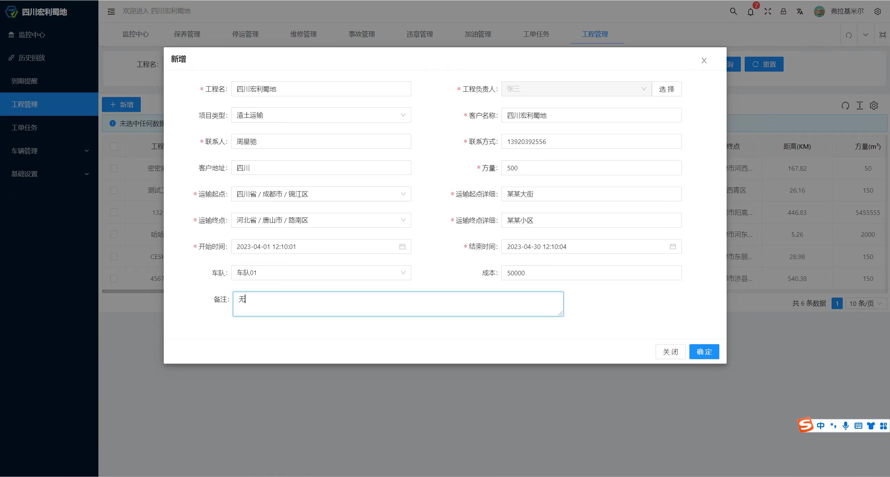This screenshot has width=890, height=477.
Task: Open Sogou toolbox grid icon
Action: pos(883,426)
